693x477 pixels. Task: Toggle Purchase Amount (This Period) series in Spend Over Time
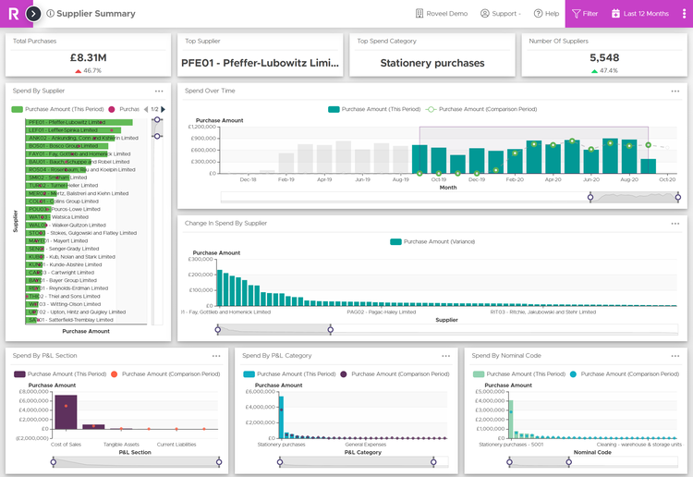(374, 109)
